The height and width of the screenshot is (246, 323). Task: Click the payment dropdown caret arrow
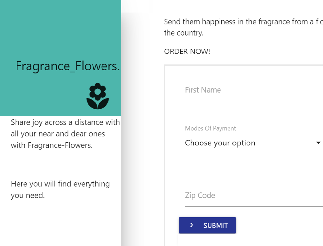[x=318, y=143]
